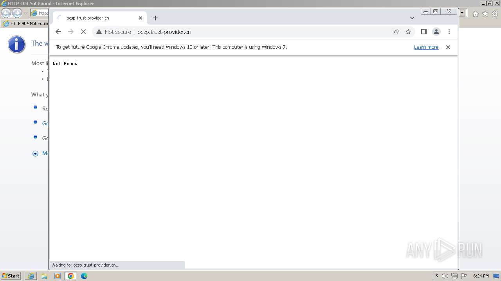Screen dimensions: 501x281
Task: Go to Internet Explorer home page
Action: click(x=475, y=14)
